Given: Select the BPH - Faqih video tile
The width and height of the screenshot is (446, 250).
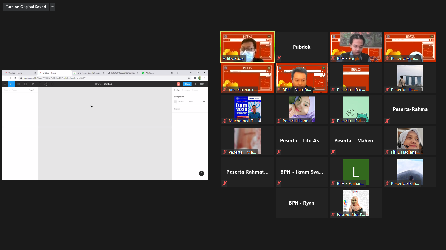Looking at the screenshot, I should (356, 47).
